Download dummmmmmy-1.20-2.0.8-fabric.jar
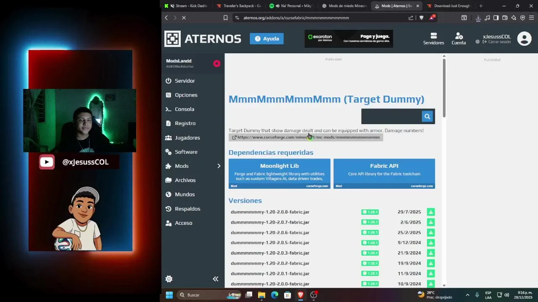Viewport: 538px width, 302px height. click(x=430, y=212)
